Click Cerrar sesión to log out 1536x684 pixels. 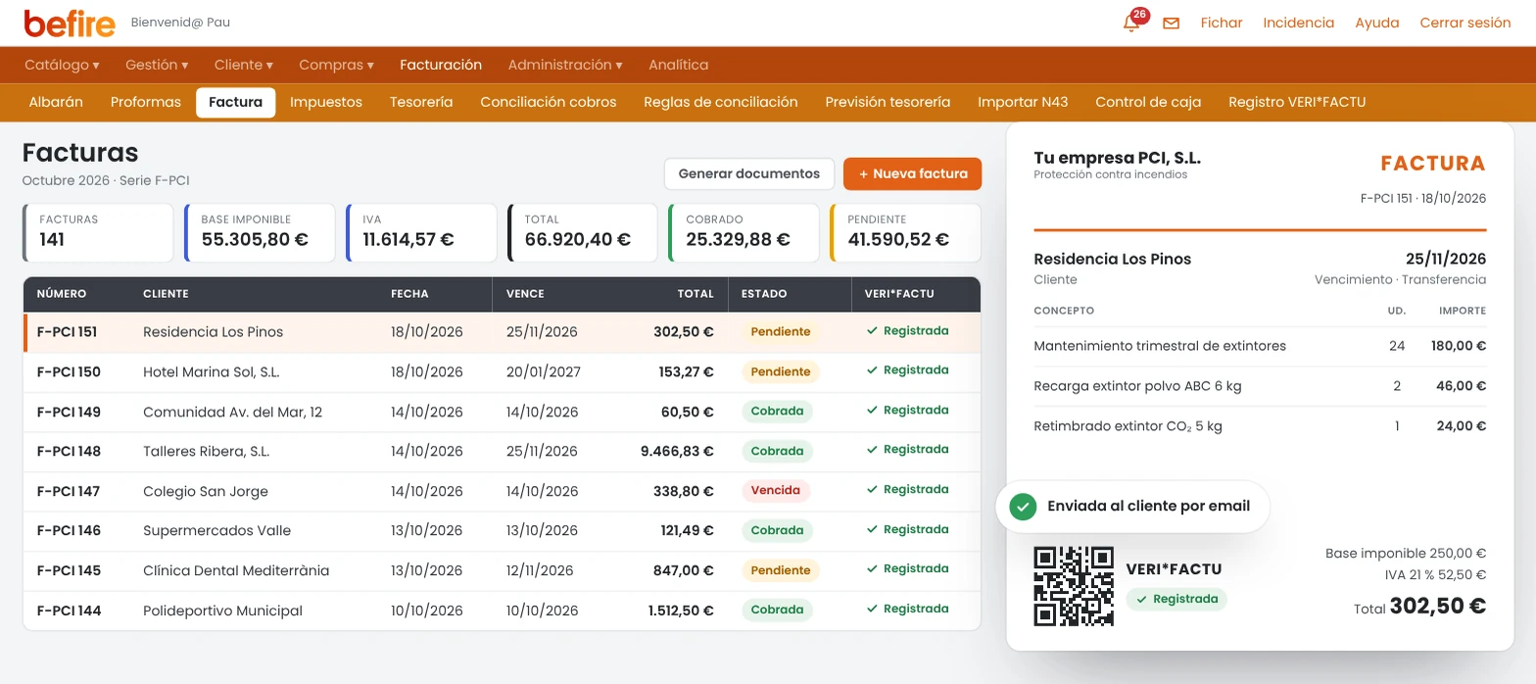pyautogui.click(x=1464, y=23)
